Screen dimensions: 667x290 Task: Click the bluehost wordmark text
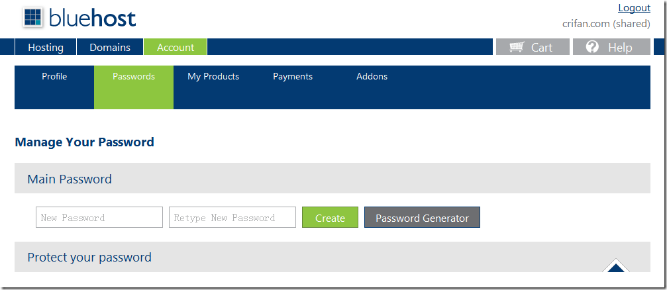click(x=93, y=18)
